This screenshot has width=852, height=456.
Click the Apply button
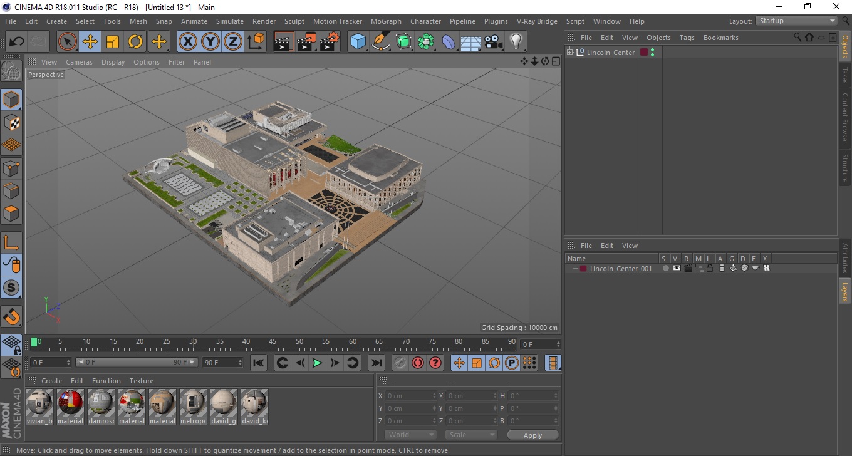pyautogui.click(x=532, y=435)
